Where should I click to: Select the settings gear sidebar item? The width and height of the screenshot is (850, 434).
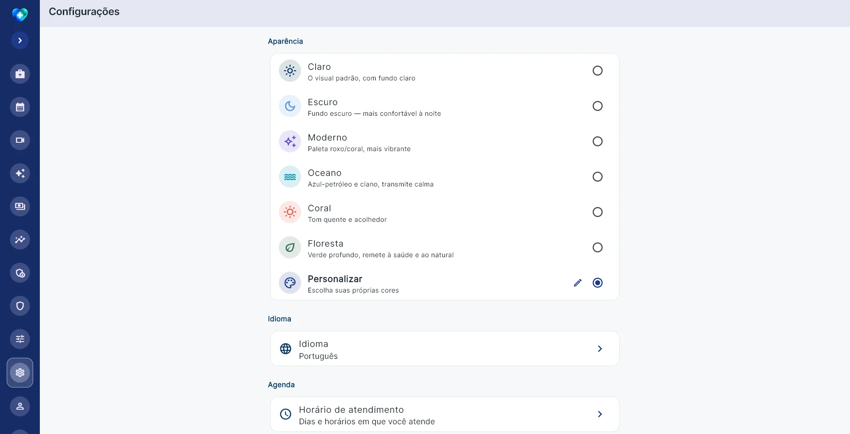point(20,373)
